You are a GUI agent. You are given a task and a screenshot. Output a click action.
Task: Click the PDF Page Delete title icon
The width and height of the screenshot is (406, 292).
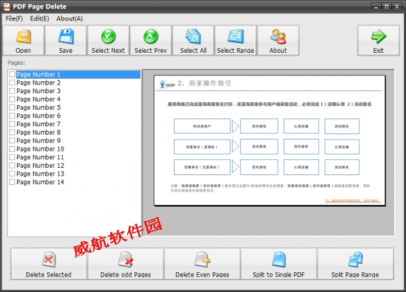tap(7, 7)
